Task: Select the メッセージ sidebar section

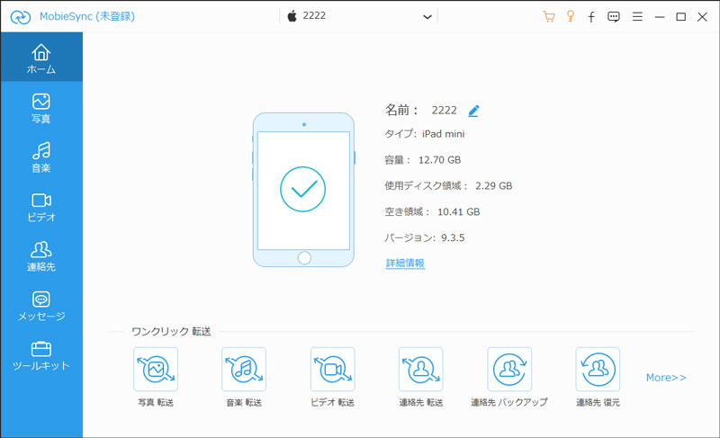Action: coord(41,306)
